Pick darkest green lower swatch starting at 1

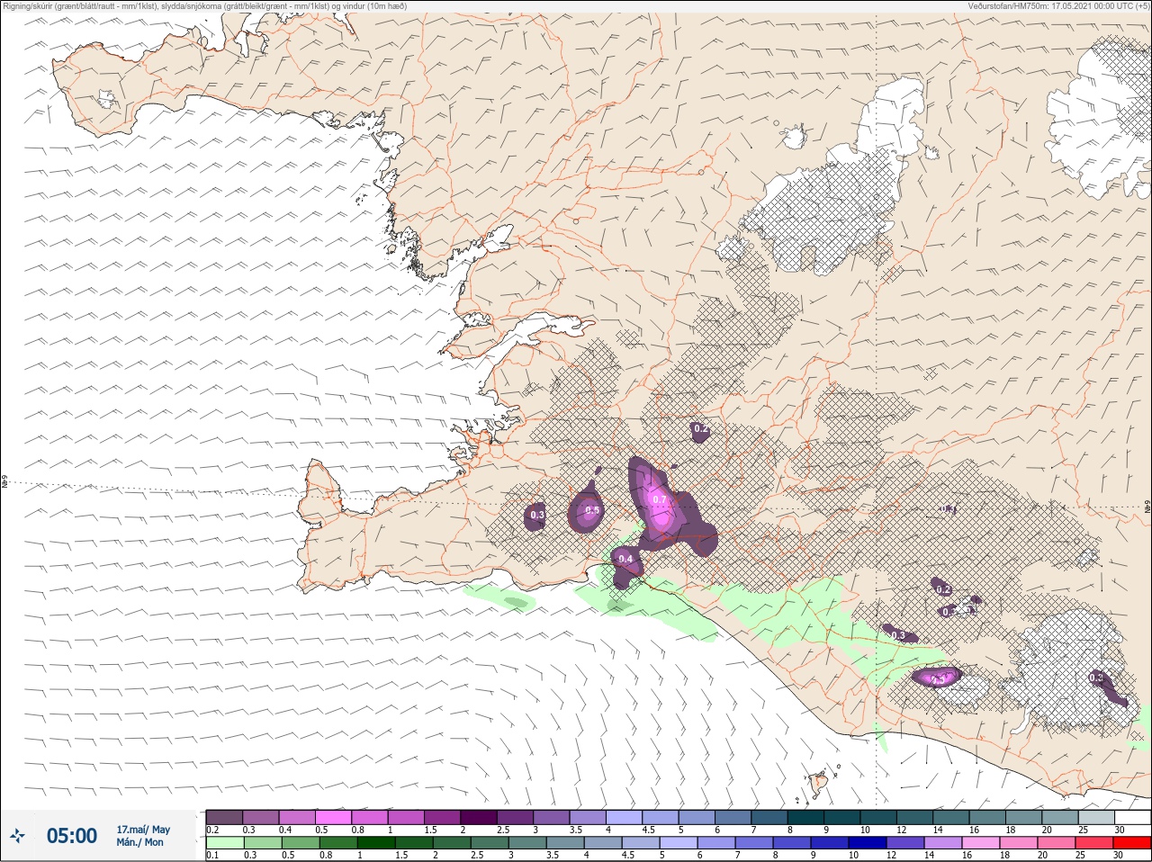pos(374,843)
